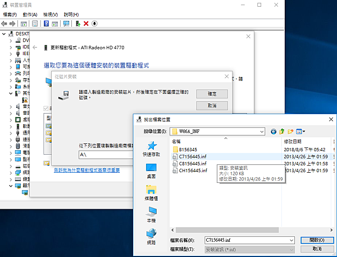
Task: Click the properties toolbar icon
Action: click(35, 24)
